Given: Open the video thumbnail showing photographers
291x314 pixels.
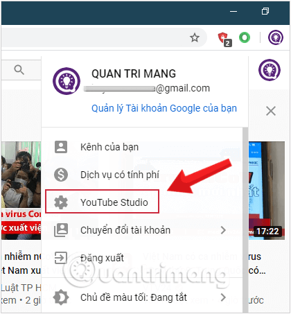Looking at the screenshot, I should [x=21, y=191].
